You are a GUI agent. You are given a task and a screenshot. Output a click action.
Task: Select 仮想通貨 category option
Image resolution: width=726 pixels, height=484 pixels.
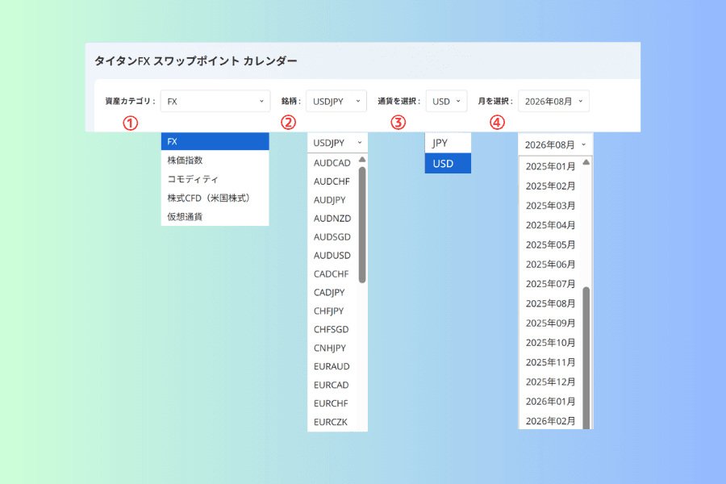(x=215, y=216)
